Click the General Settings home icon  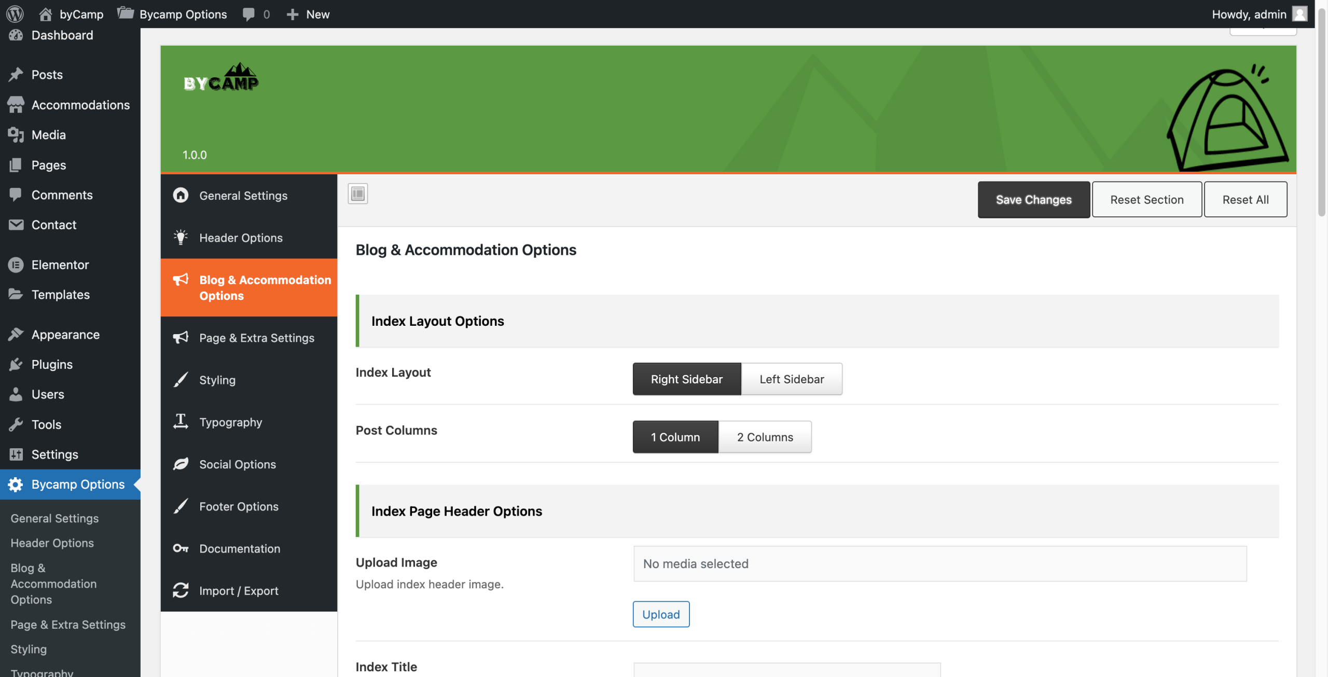[181, 195]
